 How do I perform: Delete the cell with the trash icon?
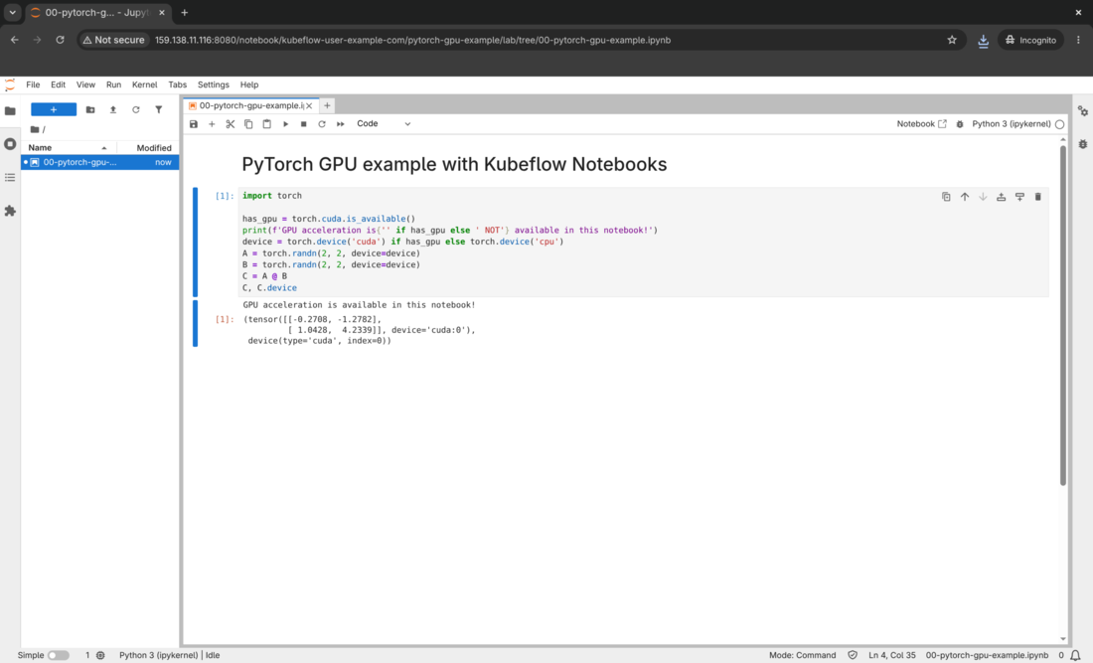click(x=1038, y=197)
